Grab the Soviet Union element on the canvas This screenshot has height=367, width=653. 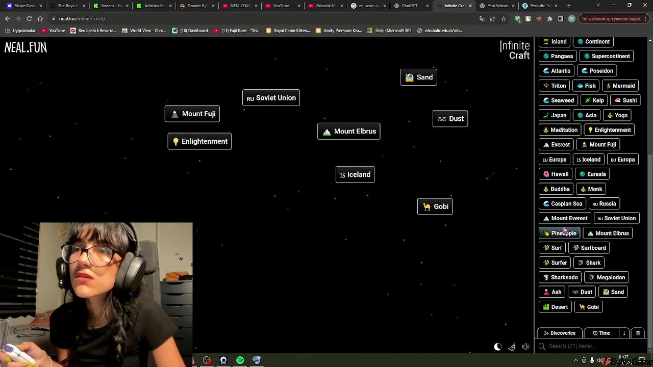(271, 98)
